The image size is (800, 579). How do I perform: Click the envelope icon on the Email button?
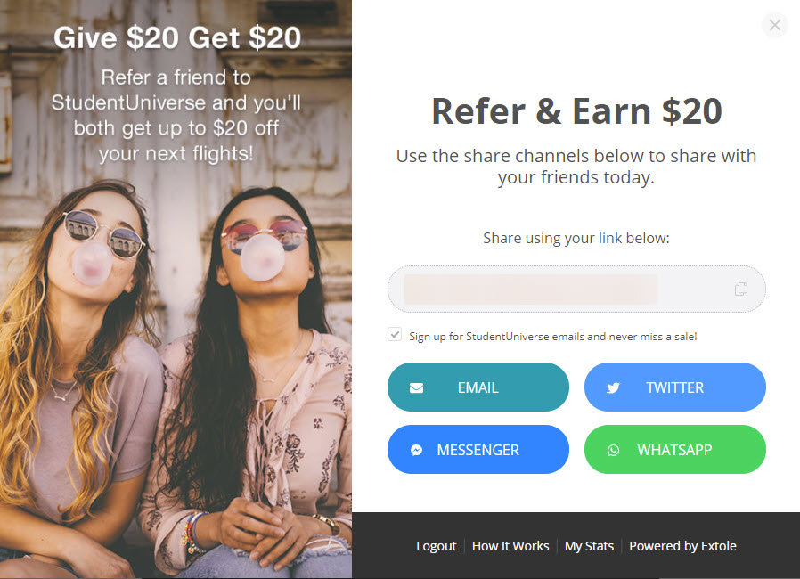pos(416,388)
